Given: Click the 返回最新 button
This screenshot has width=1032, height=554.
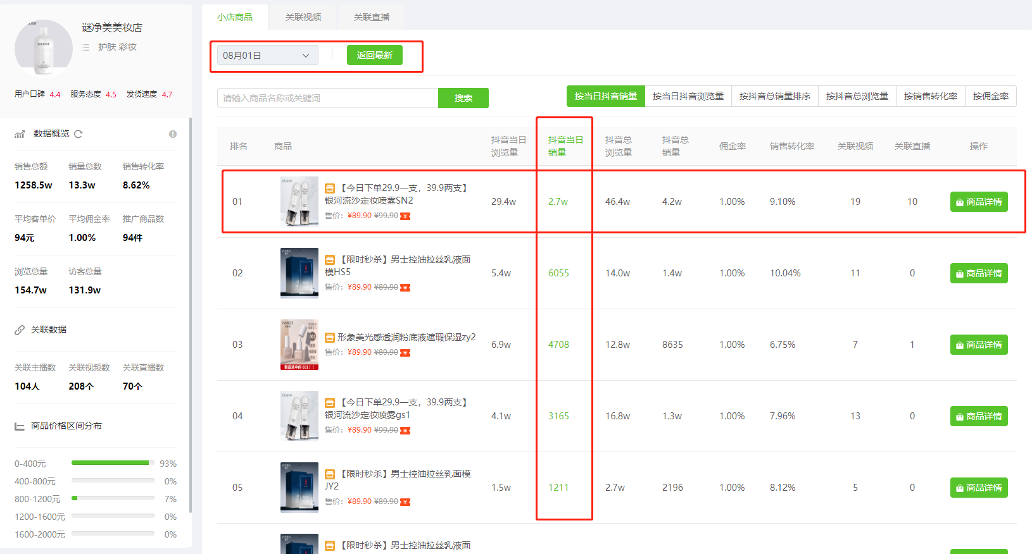Looking at the screenshot, I should (374, 56).
